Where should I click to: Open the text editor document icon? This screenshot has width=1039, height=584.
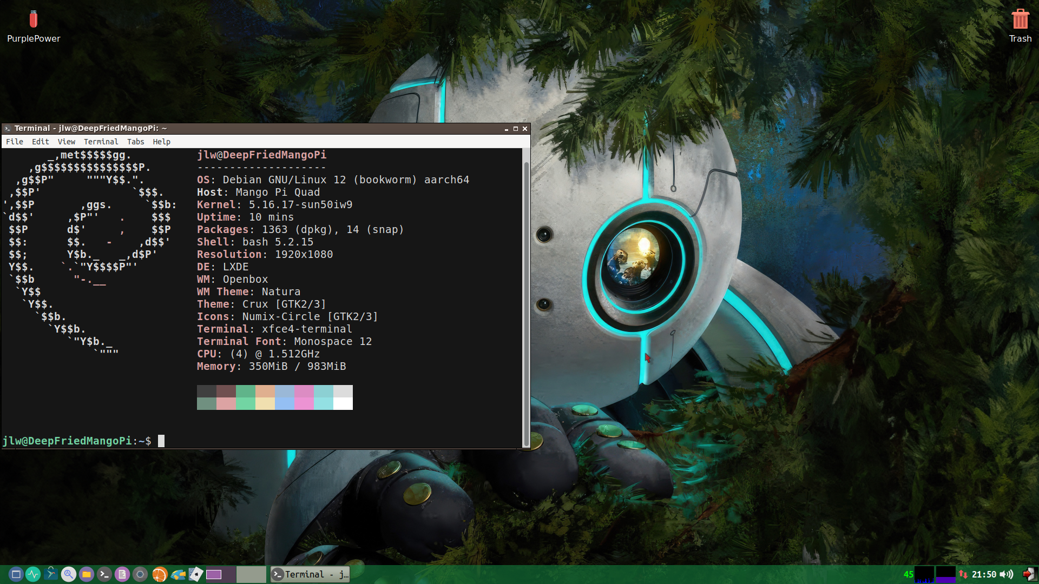(122, 574)
